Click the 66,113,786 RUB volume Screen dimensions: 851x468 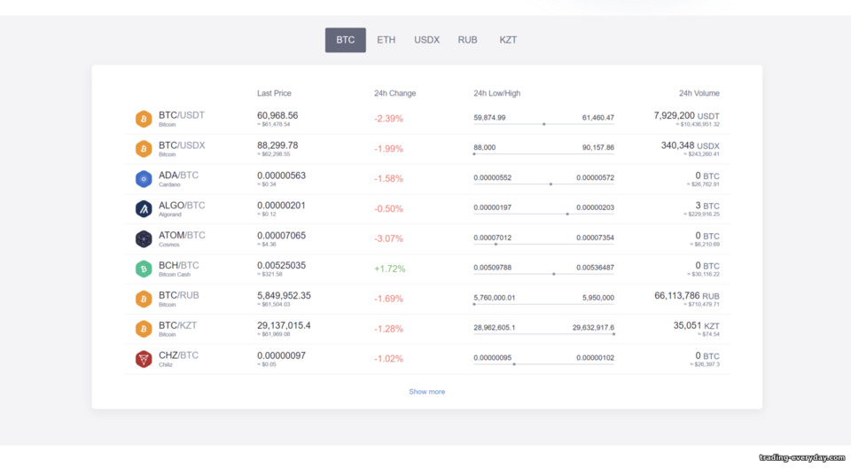tap(686, 296)
